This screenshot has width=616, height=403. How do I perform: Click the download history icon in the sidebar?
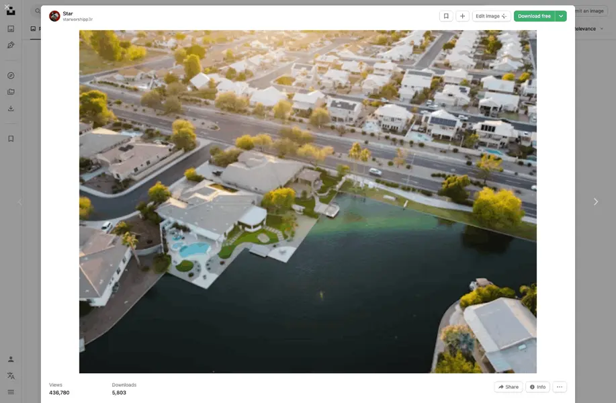pos(11,108)
